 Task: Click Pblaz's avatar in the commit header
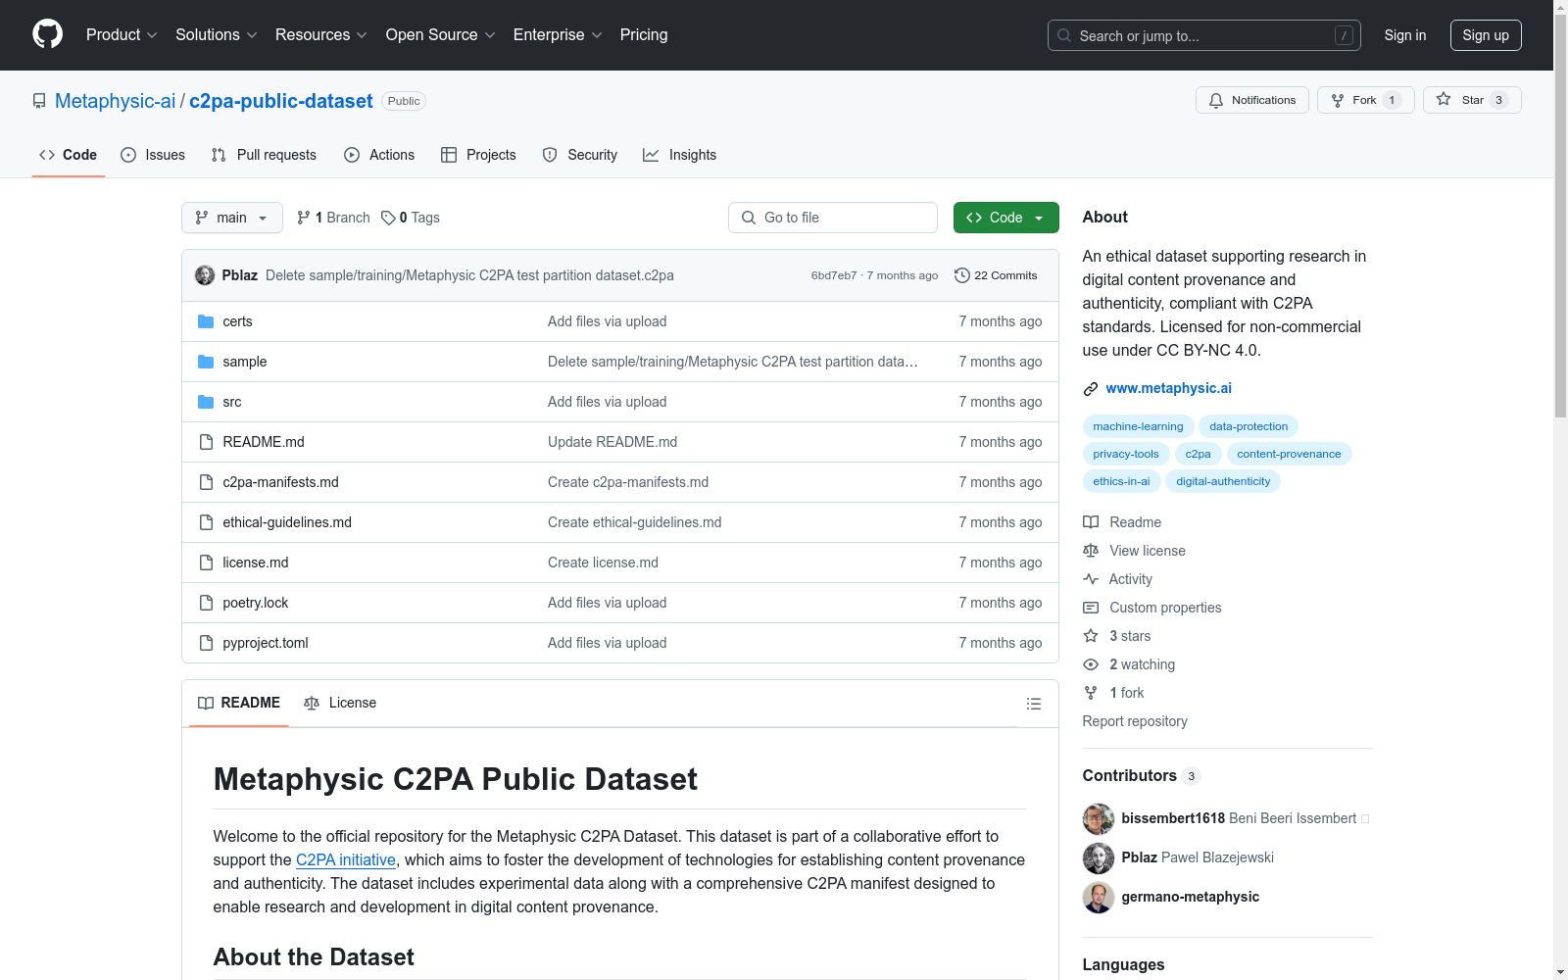pyautogui.click(x=205, y=275)
